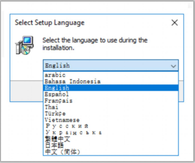
Task: Select Español in the dropdown list
Action: (111, 94)
